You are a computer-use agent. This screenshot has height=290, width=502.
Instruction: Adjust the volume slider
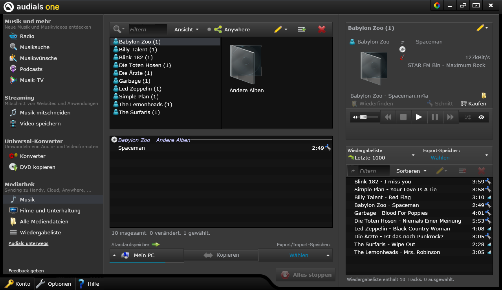click(x=369, y=117)
